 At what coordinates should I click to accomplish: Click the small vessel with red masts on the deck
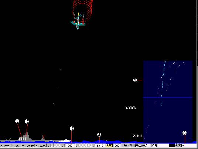pos(43,138)
